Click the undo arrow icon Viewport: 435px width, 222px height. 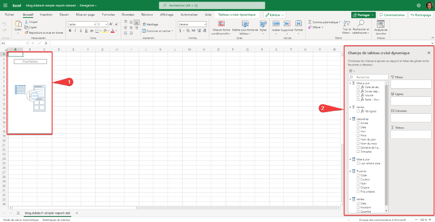coord(4,24)
